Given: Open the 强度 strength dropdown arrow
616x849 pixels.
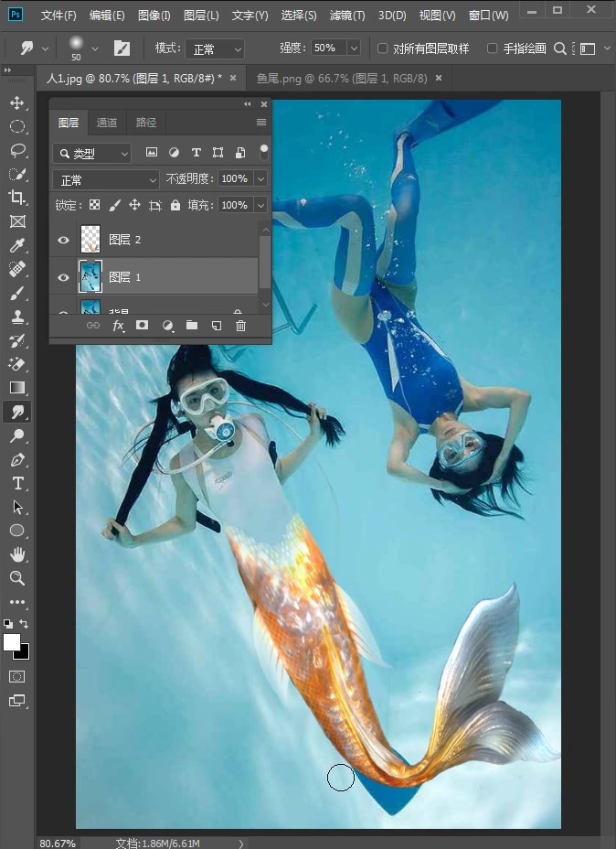Looking at the screenshot, I should click(353, 48).
